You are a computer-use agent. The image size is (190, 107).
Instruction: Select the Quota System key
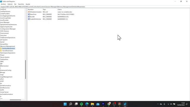tap(5, 57)
